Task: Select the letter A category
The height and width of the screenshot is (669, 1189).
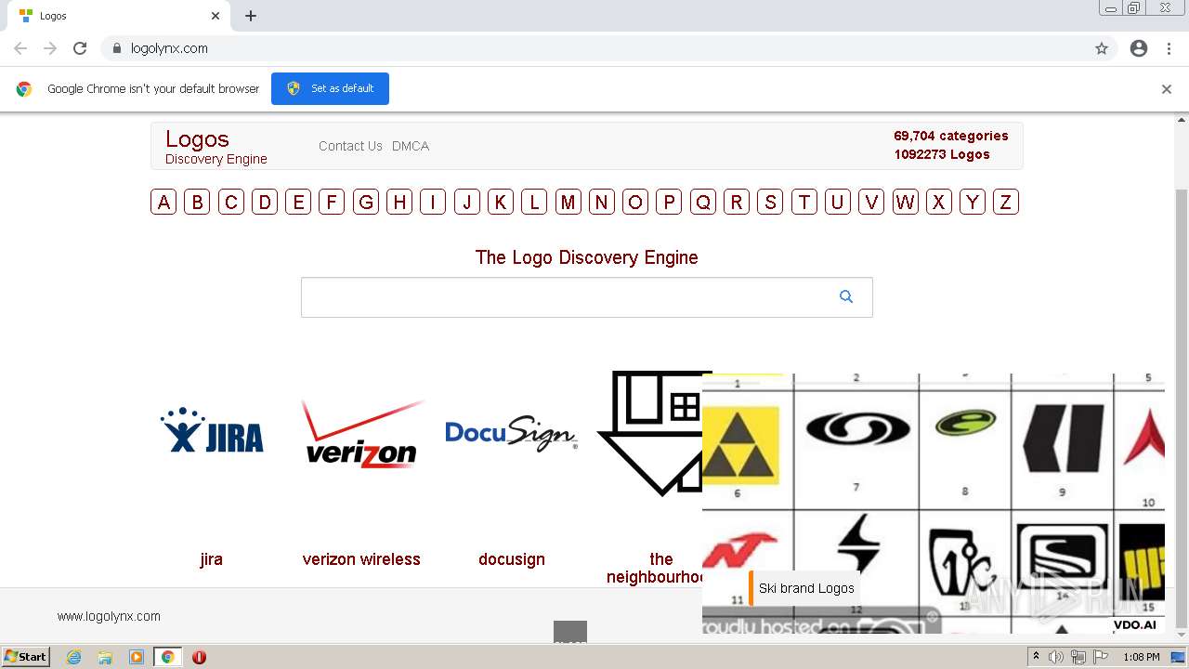Action: pyautogui.click(x=163, y=202)
